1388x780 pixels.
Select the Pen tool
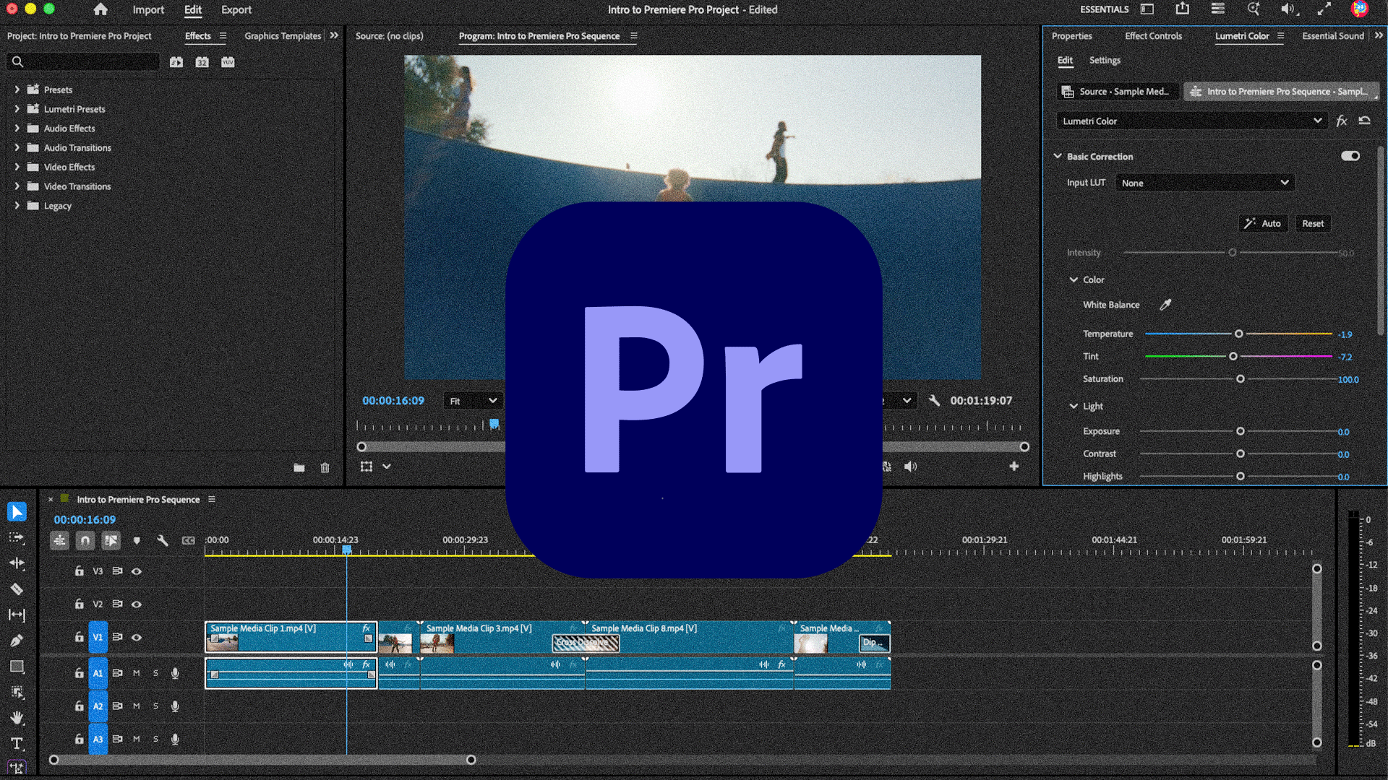point(17,641)
